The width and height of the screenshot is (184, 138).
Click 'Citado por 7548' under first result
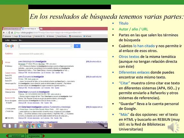click(x=23, y=73)
